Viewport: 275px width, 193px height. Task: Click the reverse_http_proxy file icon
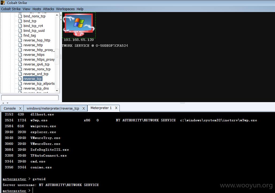(20, 50)
